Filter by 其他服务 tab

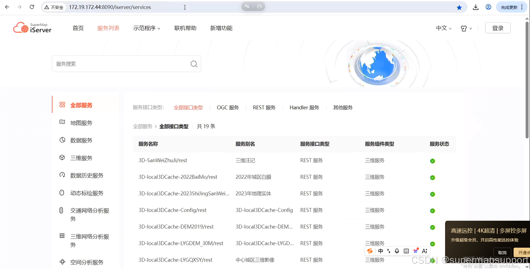pos(343,108)
